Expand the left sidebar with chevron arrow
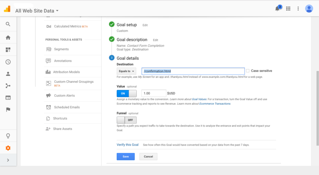This screenshot has width=319, height=175. pos(8,160)
